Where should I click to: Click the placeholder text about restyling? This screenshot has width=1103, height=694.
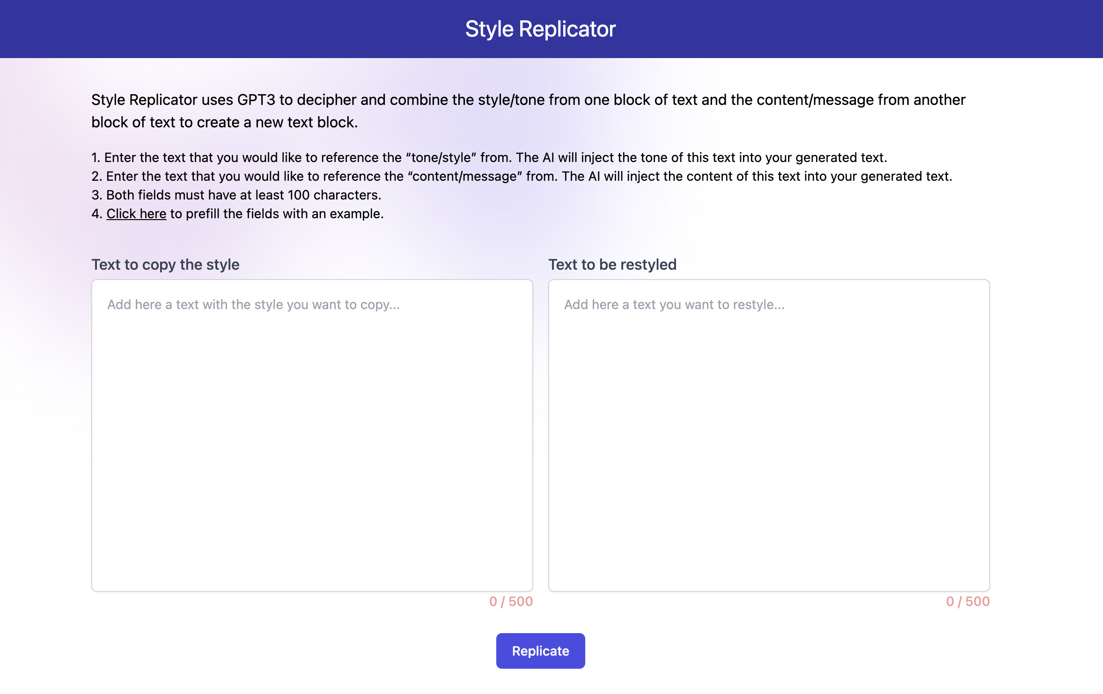[675, 304]
